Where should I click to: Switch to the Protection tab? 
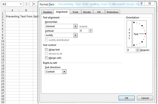point(112,12)
